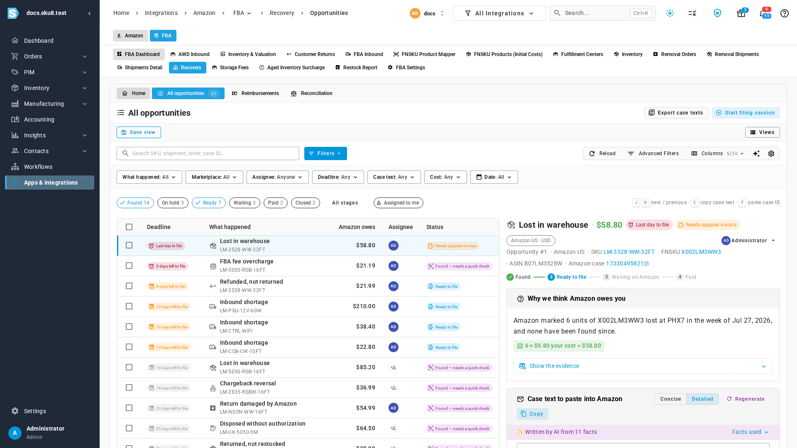Switch to the Reimbursements tab
The height and width of the screenshot is (448, 797).
click(x=255, y=93)
